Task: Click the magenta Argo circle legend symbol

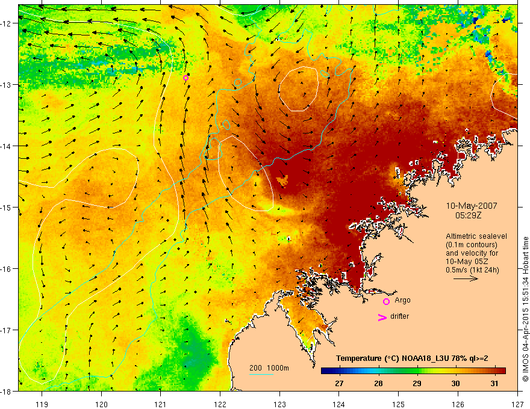Action: (x=386, y=301)
